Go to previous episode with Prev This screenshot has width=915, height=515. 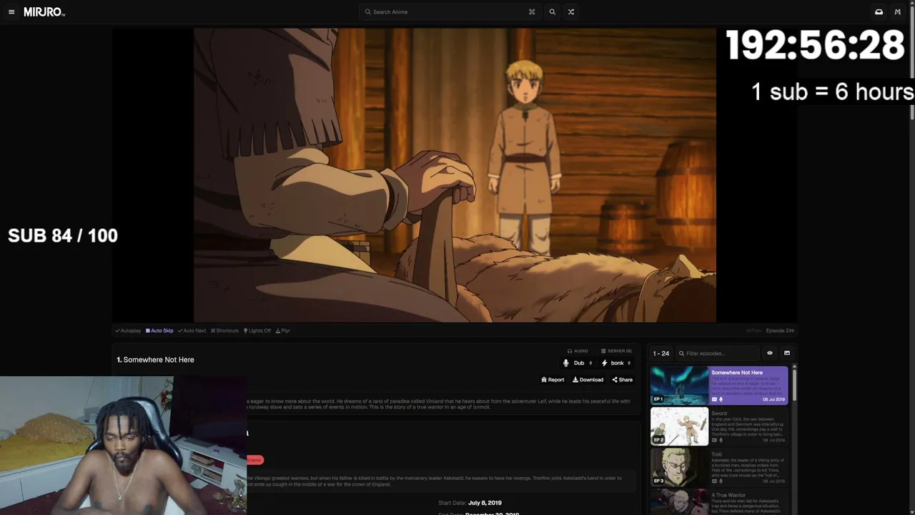[x=754, y=330]
